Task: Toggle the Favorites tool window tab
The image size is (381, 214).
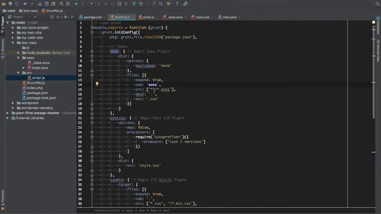Action: point(2,200)
